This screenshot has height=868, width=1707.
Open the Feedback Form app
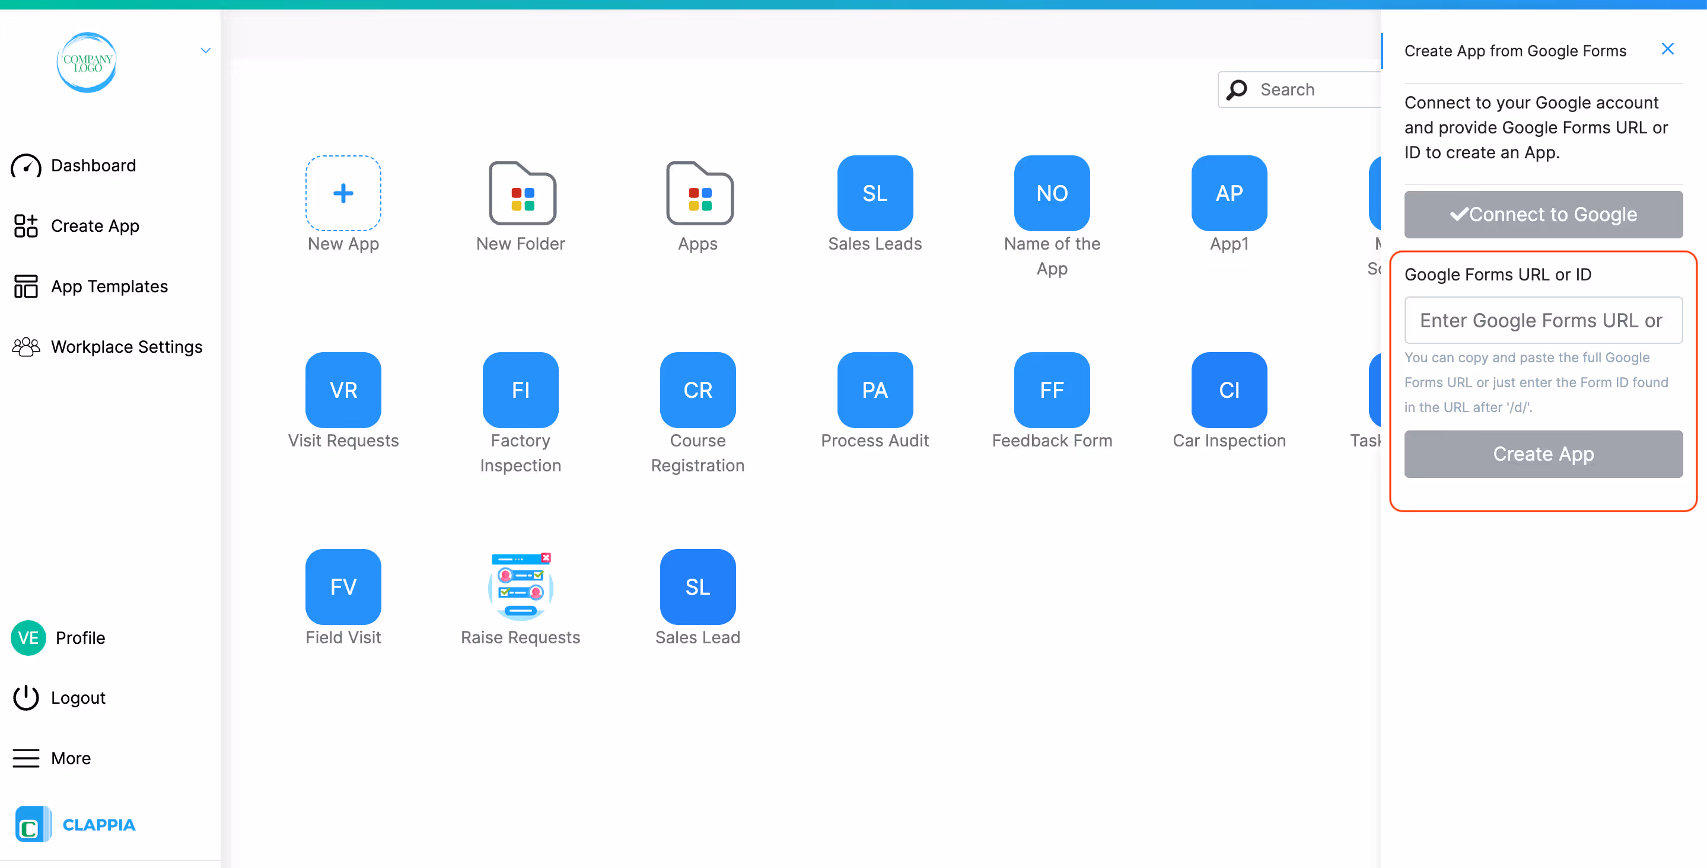tap(1051, 390)
